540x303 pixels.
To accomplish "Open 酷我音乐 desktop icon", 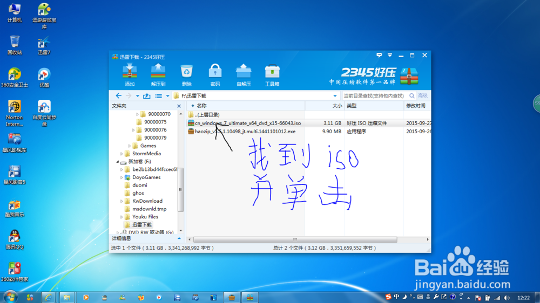I will pyautogui.click(x=15, y=208).
